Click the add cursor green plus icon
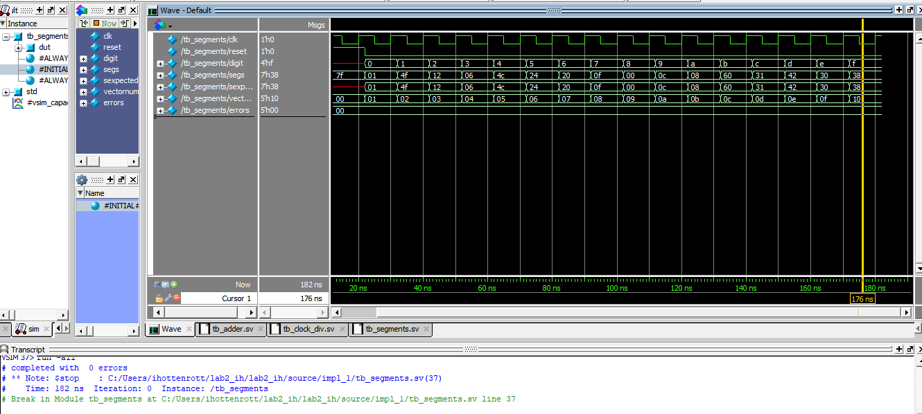This screenshot has width=922, height=414. pyautogui.click(x=174, y=285)
